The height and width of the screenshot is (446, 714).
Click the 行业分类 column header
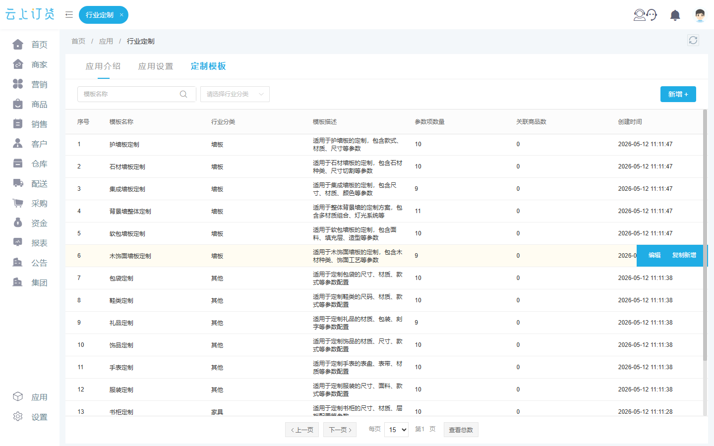coord(223,122)
